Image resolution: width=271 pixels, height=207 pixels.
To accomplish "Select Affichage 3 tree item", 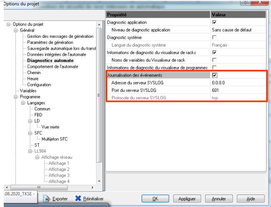I will pyautogui.click(x=59, y=175).
